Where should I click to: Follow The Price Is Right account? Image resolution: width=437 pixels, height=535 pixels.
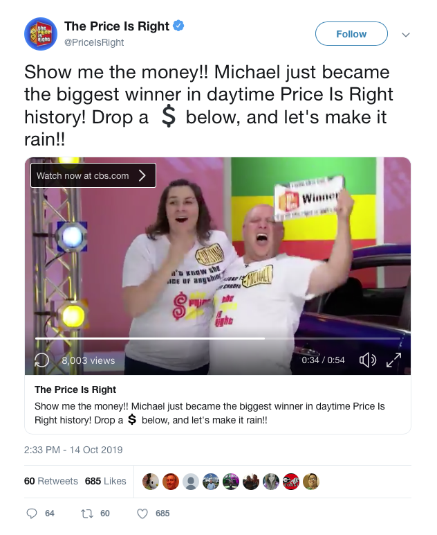pos(351,34)
